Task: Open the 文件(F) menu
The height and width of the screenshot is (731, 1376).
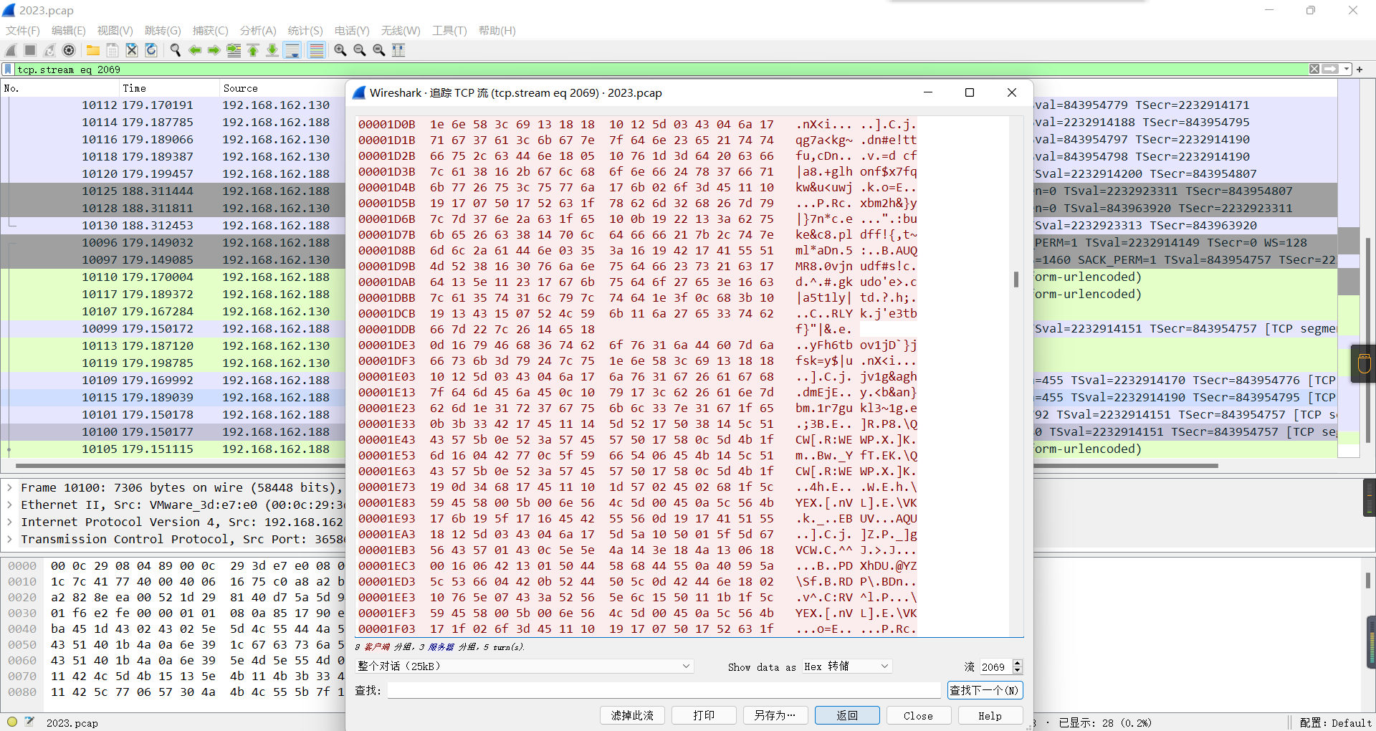Action: (23, 31)
